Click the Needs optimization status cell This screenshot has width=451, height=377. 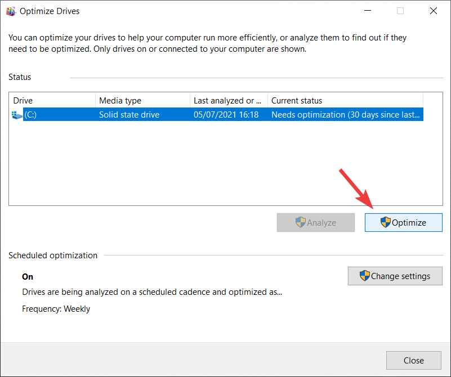point(345,115)
